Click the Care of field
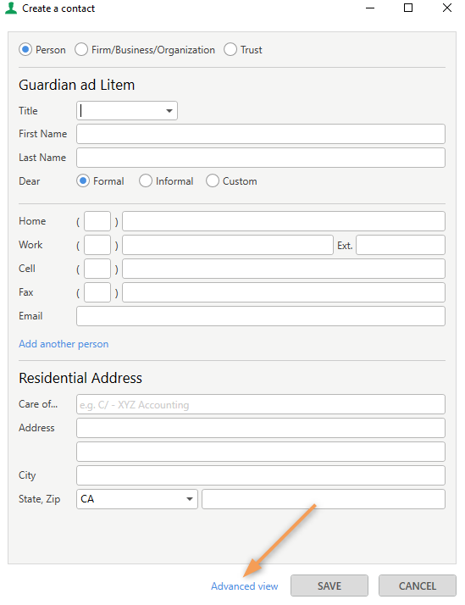 261,404
